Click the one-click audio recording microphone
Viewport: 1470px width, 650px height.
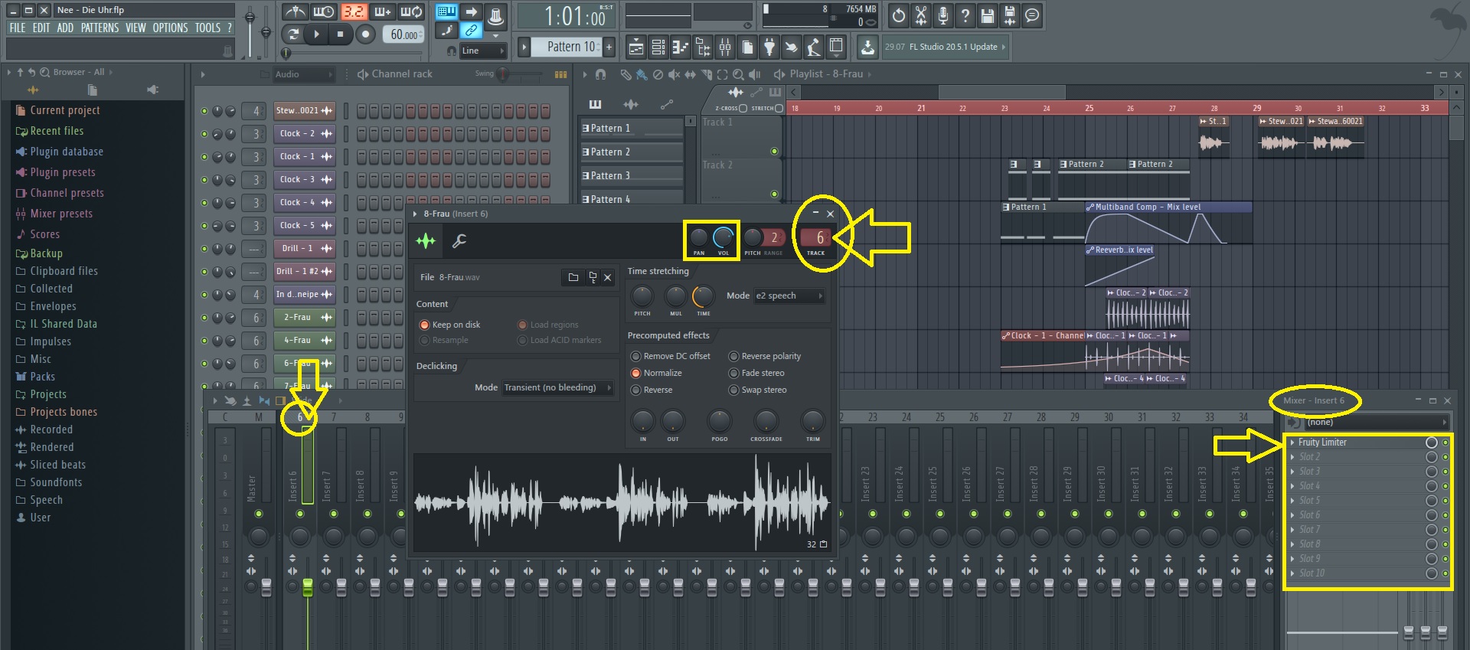943,15
